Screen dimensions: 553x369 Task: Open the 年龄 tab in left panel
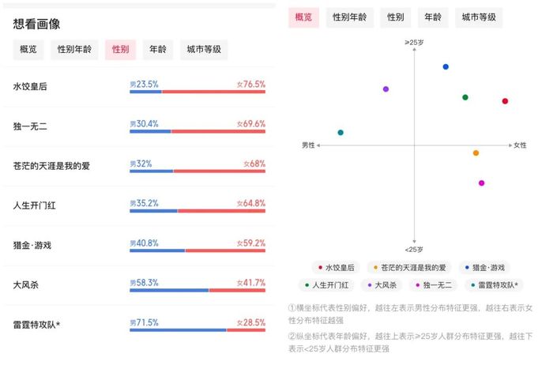coord(158,50)
